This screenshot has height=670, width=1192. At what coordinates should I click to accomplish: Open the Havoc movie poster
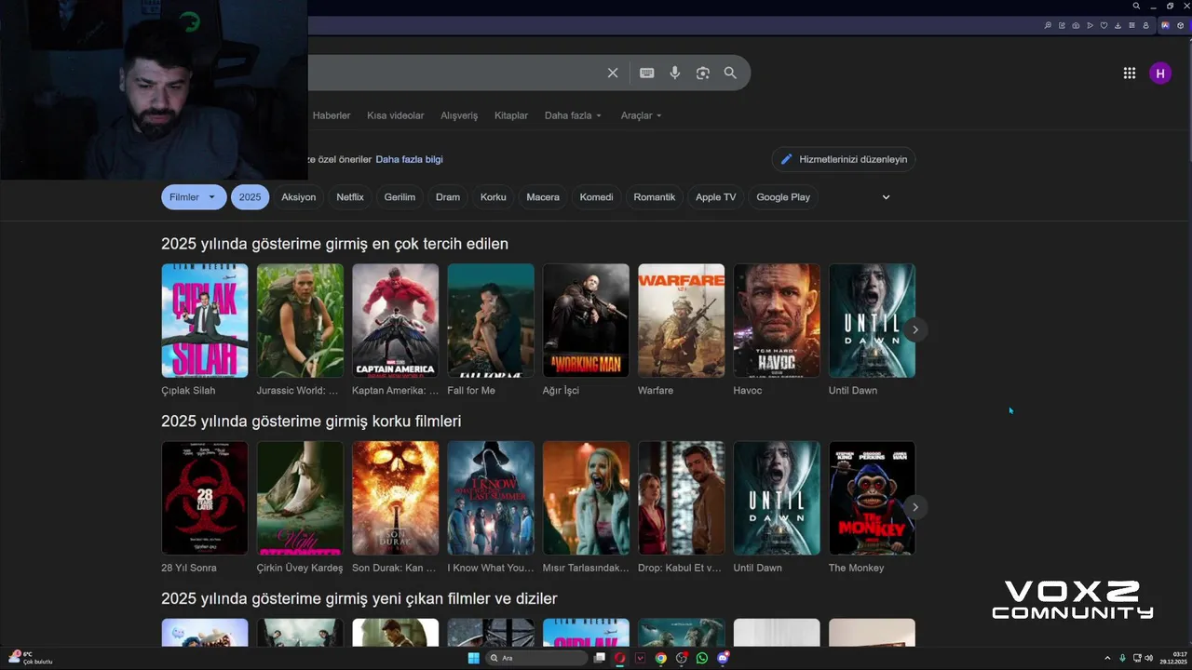click(777, 320)
